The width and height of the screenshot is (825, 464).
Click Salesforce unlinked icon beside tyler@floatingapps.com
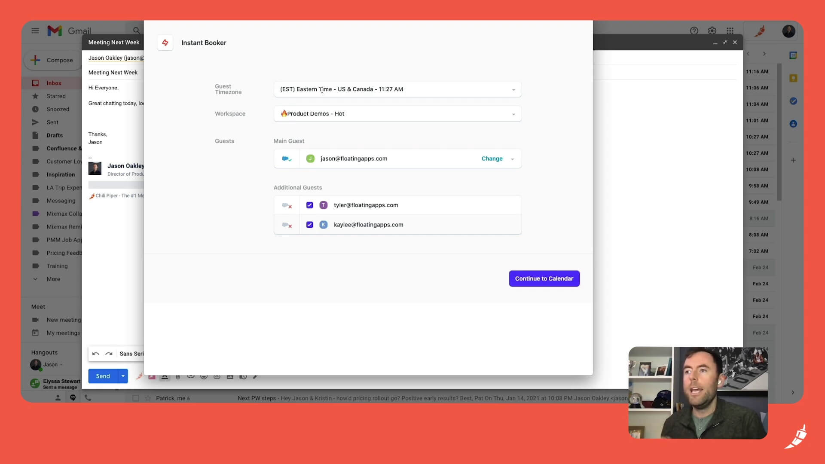pyautogui.click(x=287, y=205)
